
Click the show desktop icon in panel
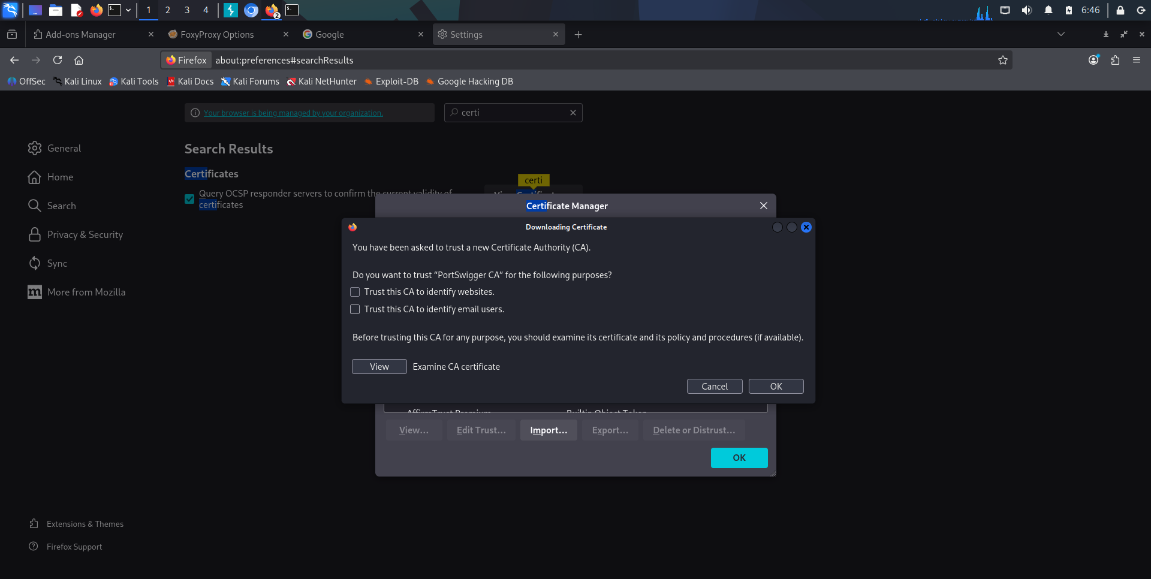click(x=35, y=10)
